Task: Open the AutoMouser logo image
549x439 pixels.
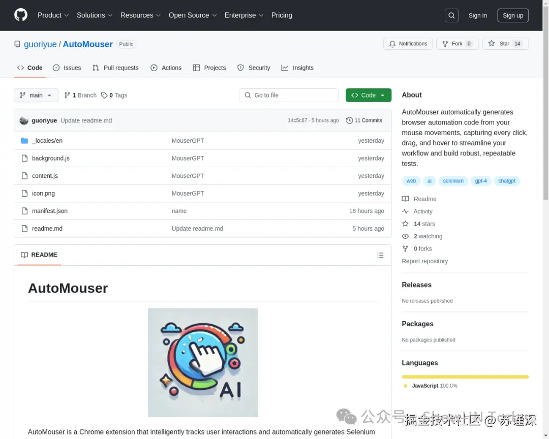Action: click(203, 362)
